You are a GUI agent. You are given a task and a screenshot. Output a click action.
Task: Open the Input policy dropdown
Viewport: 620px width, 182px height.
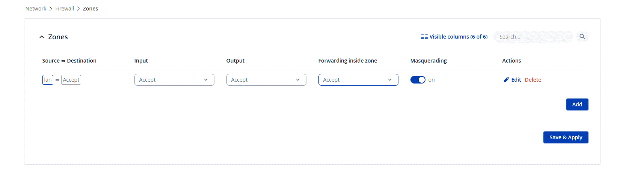coord(174,80)
